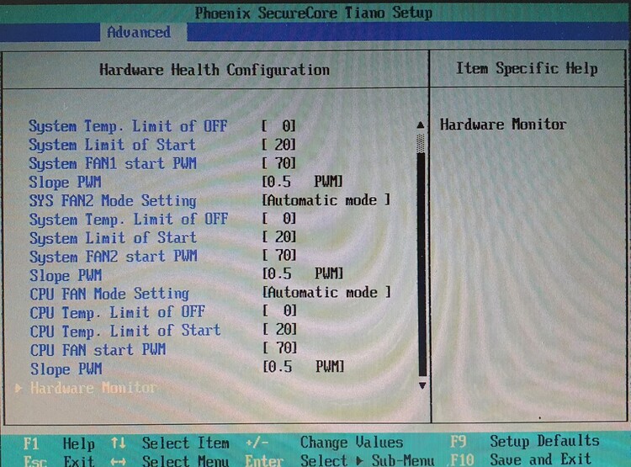Click left-right arrows Select Menu icon

pyautogui.click(x=119, y=461)
